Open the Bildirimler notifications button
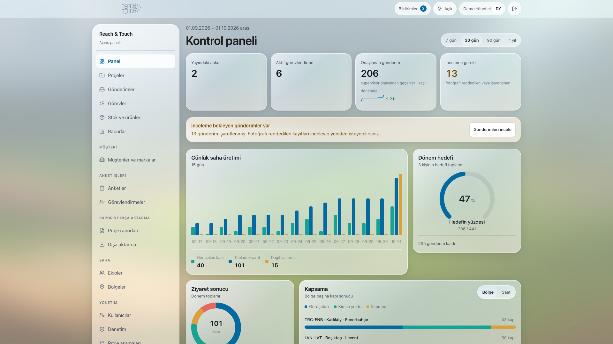 point(412,9)
